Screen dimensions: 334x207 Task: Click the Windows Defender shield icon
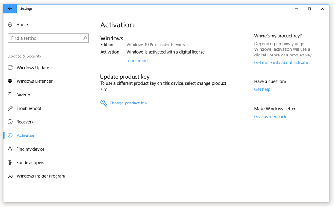point(10,81)
